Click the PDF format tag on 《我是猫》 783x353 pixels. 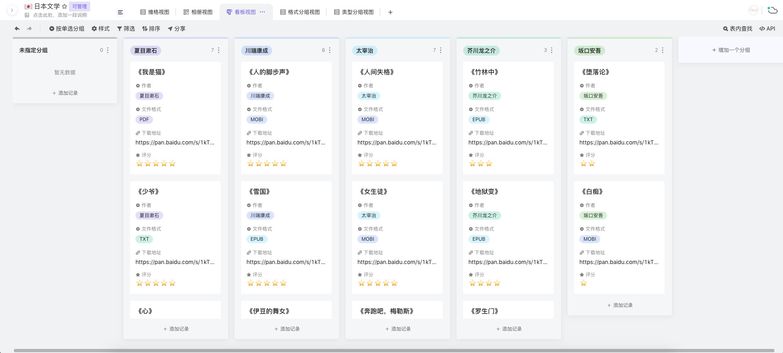[144, 120]
